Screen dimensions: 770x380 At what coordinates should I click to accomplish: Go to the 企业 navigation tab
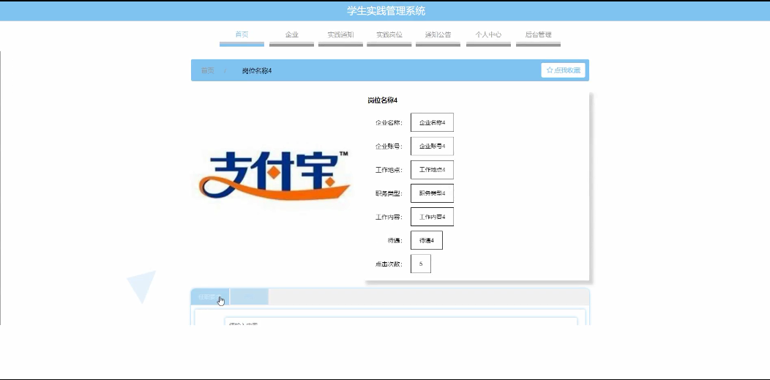pos(292,37)
